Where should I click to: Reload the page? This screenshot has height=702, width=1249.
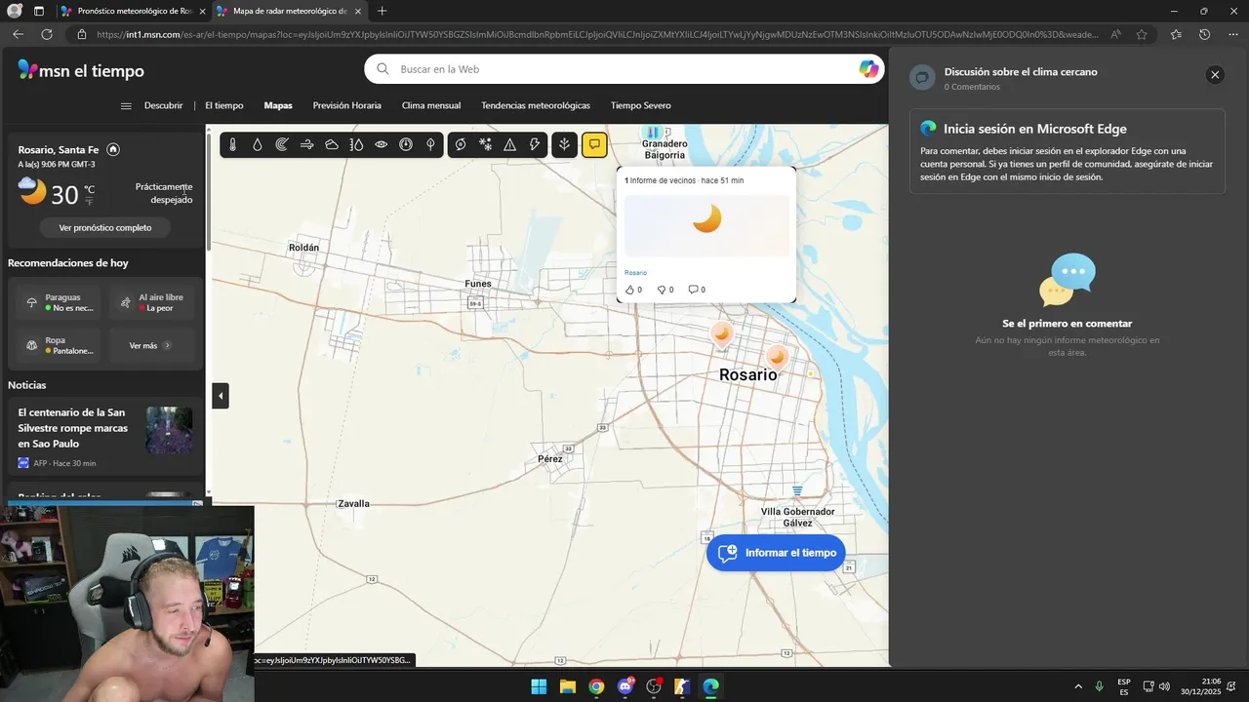click(46, 34)
